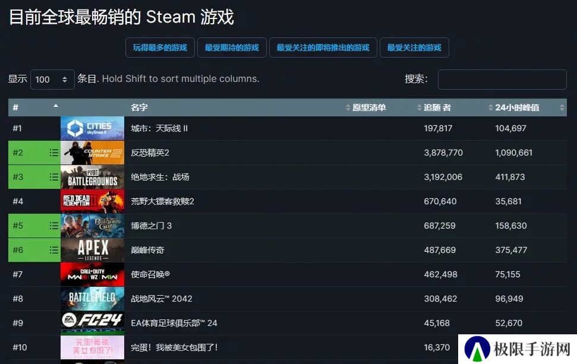Click the list icon in the 绝地求生：战场 row
Viewport: 577px width, 364px height.
point(53,177)
